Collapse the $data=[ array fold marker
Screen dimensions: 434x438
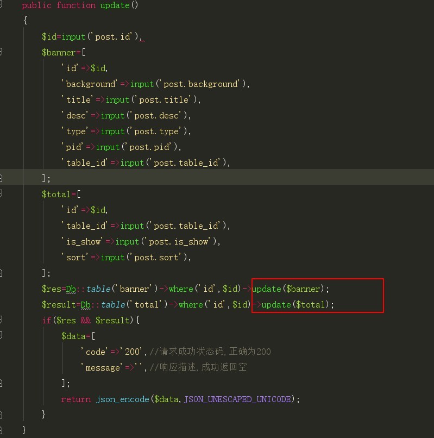1,335
